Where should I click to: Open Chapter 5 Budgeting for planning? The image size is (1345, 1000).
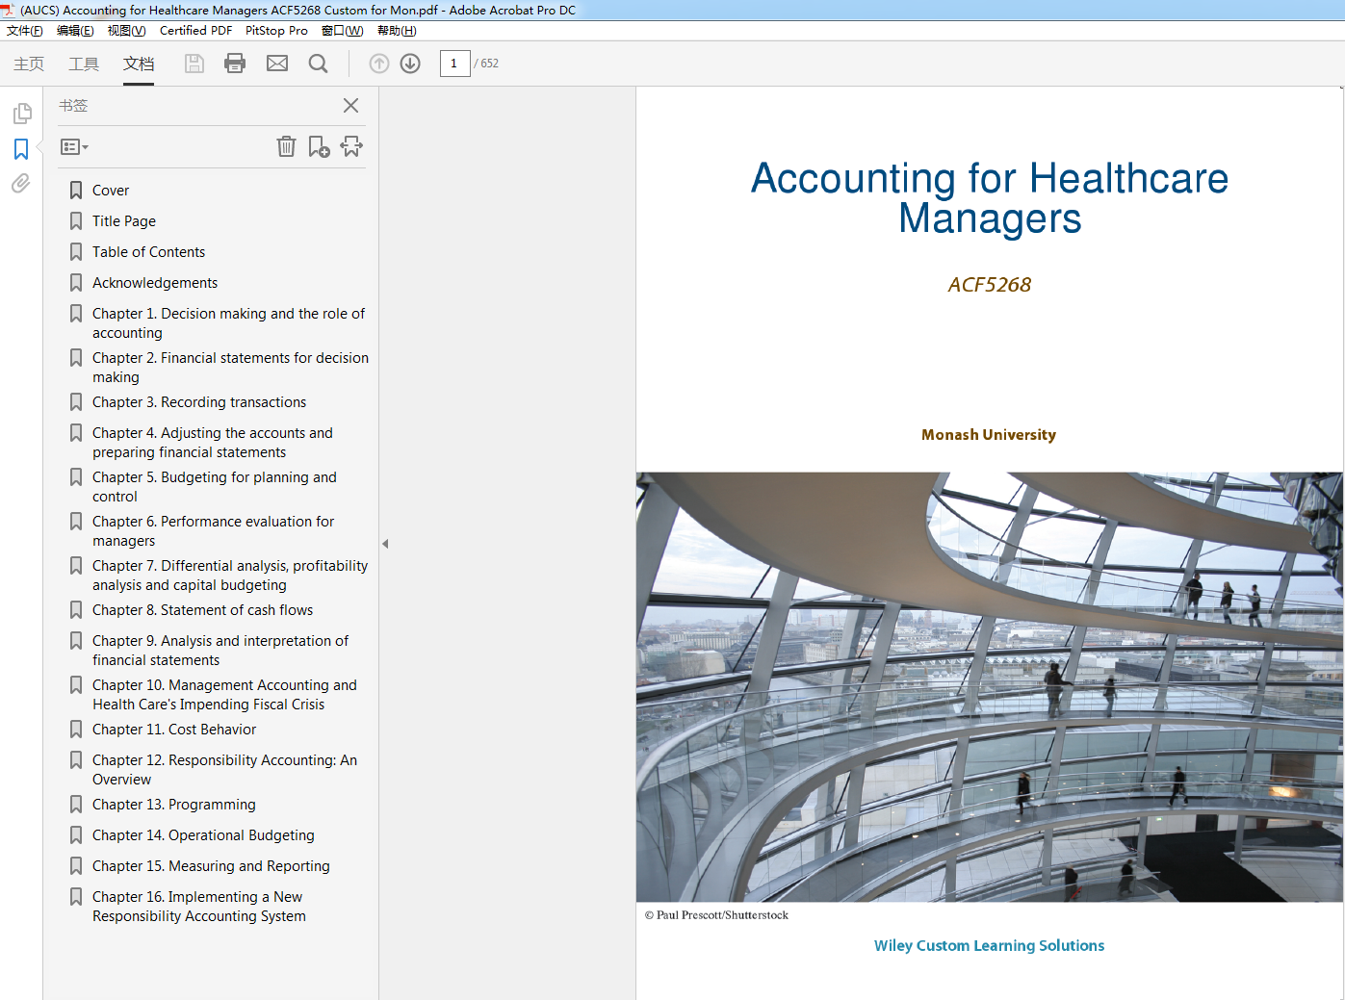[215, 487]
